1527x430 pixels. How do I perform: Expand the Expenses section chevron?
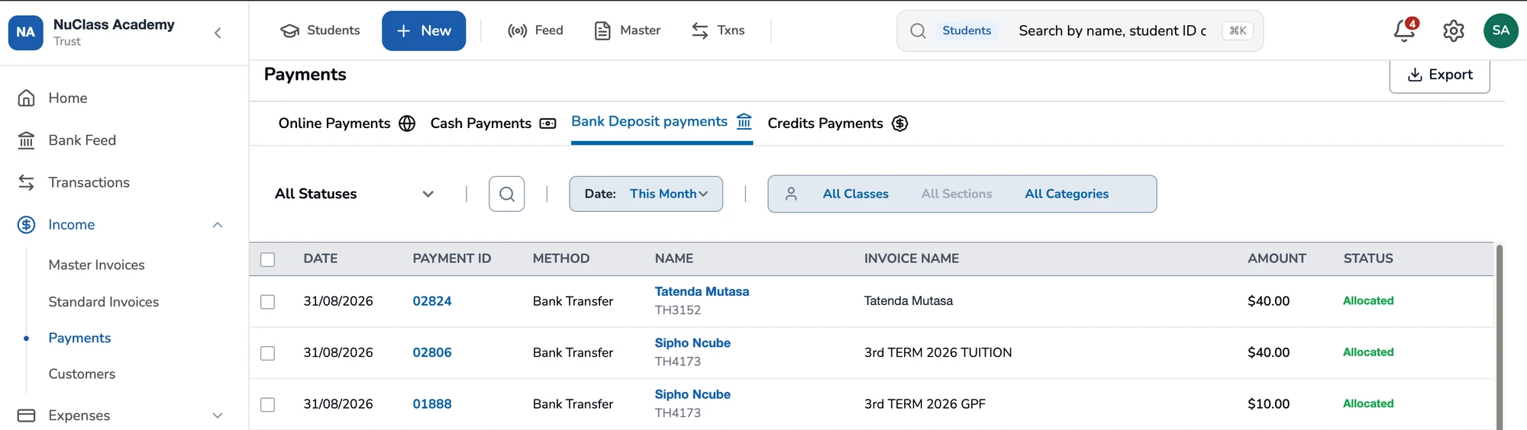[218, 416]
